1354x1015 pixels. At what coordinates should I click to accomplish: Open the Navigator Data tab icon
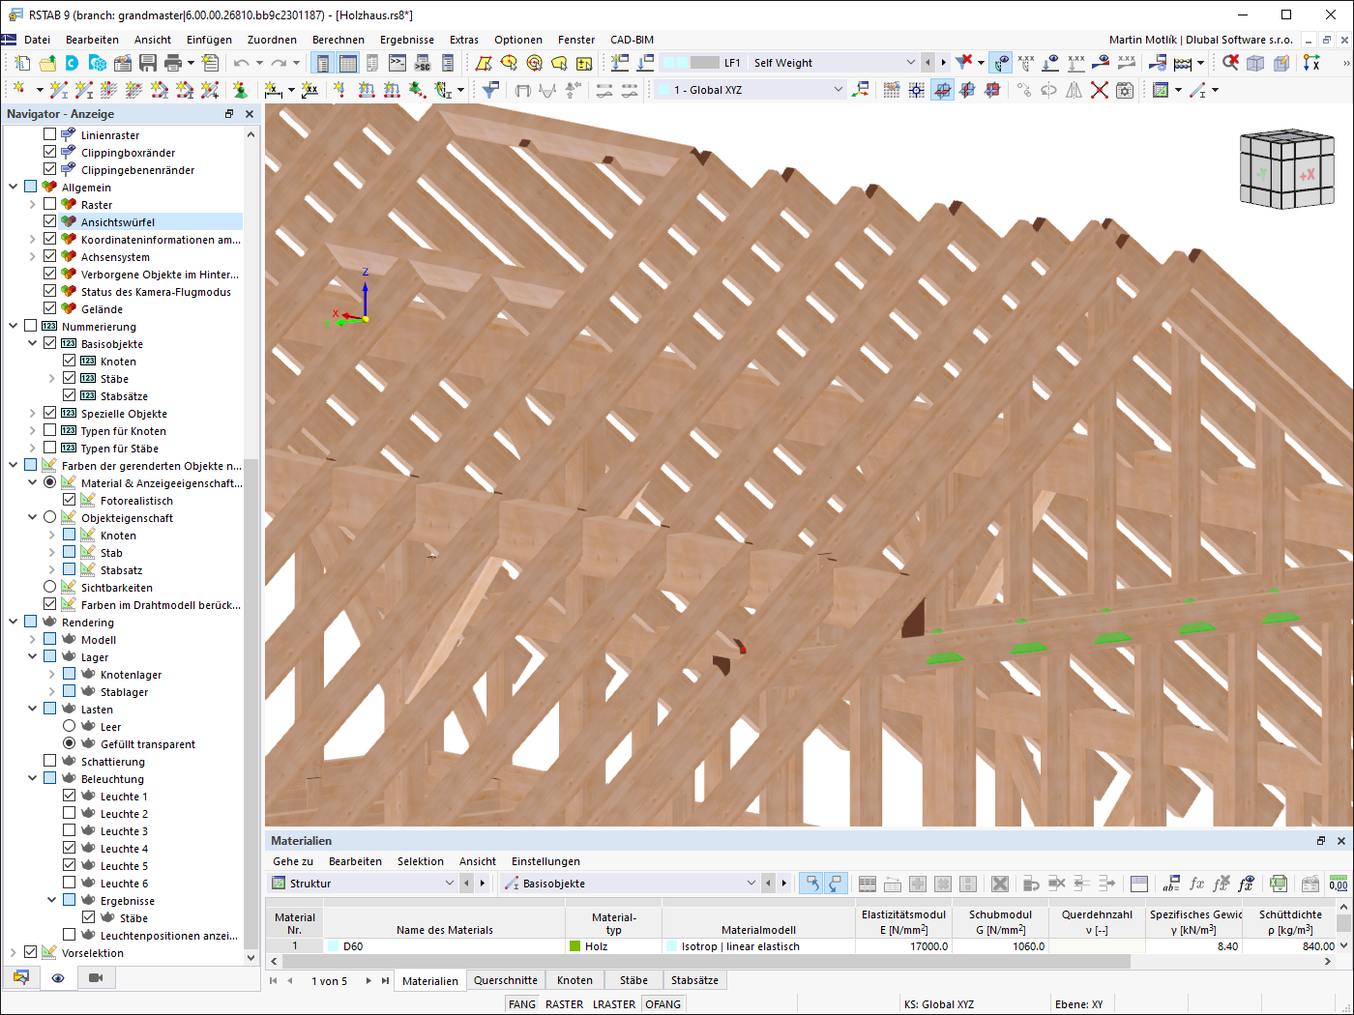tap(21, 977)
